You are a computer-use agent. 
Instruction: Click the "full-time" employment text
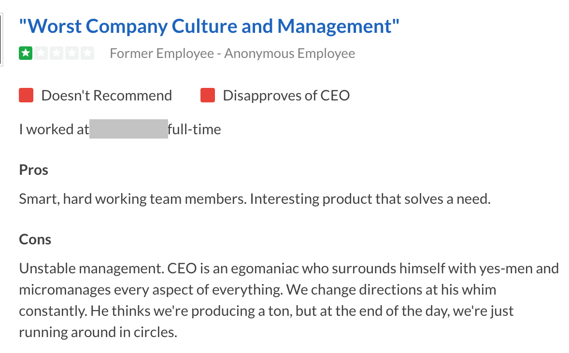point(194,129)
